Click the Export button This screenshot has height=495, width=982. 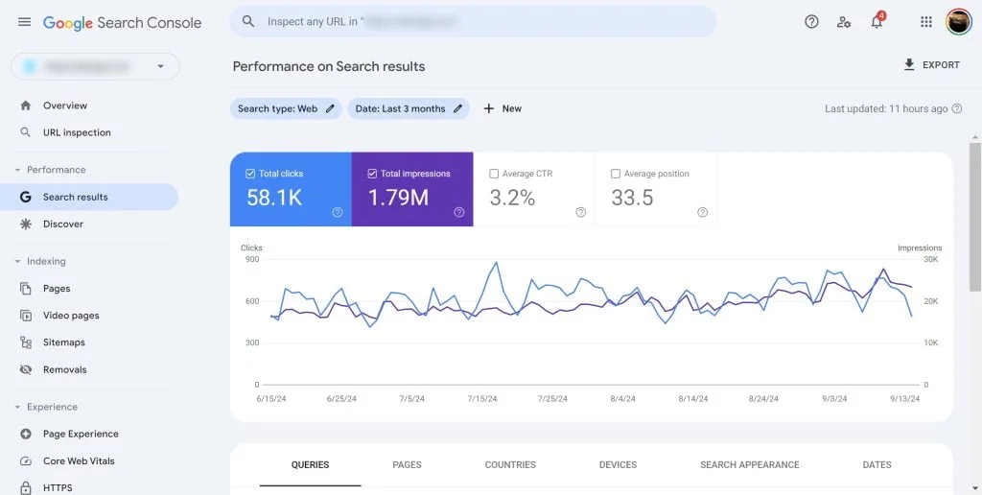931,65
